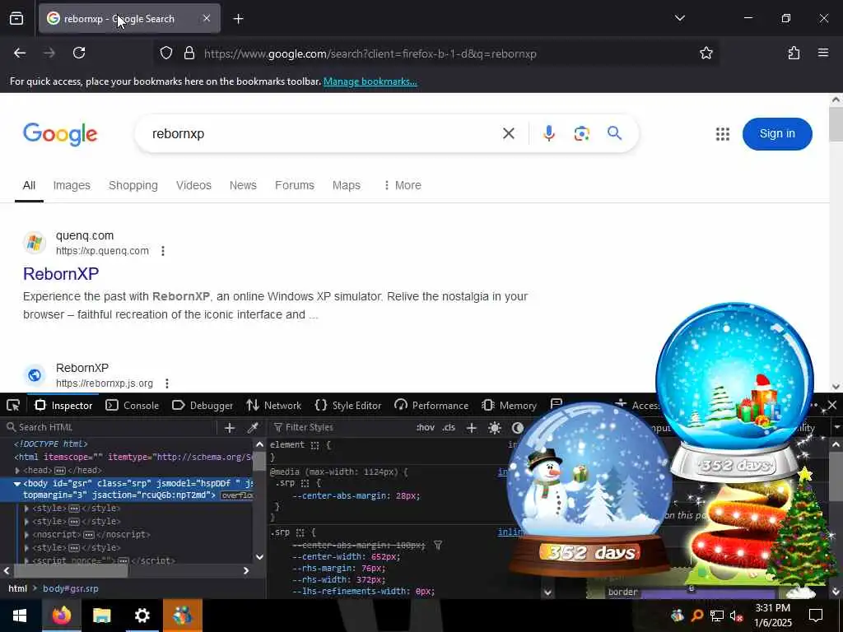Reload the current page
Screen dimensions: 843x632
click(x=79, y=53)
